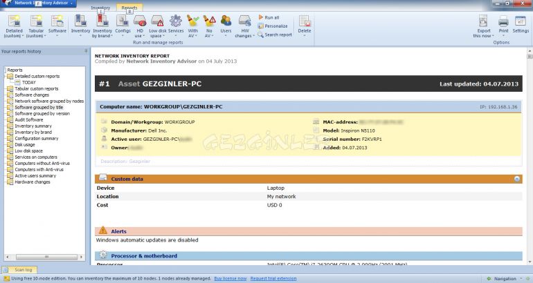Open the Tabular (custom) report icon

tap(36, 21)
